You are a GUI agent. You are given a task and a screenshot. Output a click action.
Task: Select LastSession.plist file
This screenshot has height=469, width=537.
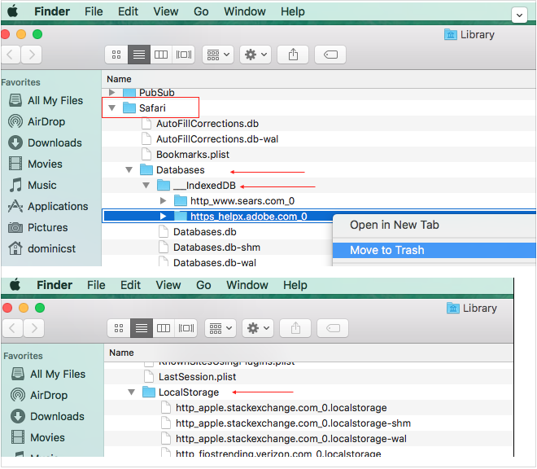tap(197, 377)
